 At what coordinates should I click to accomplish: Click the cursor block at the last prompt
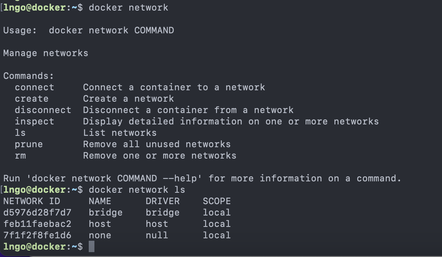(x=91, y=246)
